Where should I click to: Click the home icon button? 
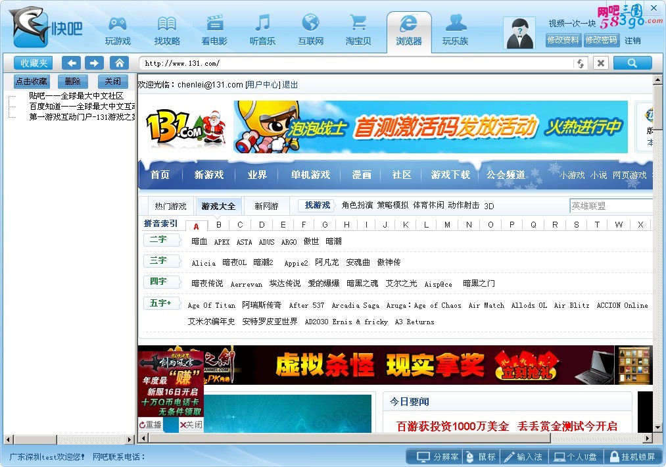120,63
